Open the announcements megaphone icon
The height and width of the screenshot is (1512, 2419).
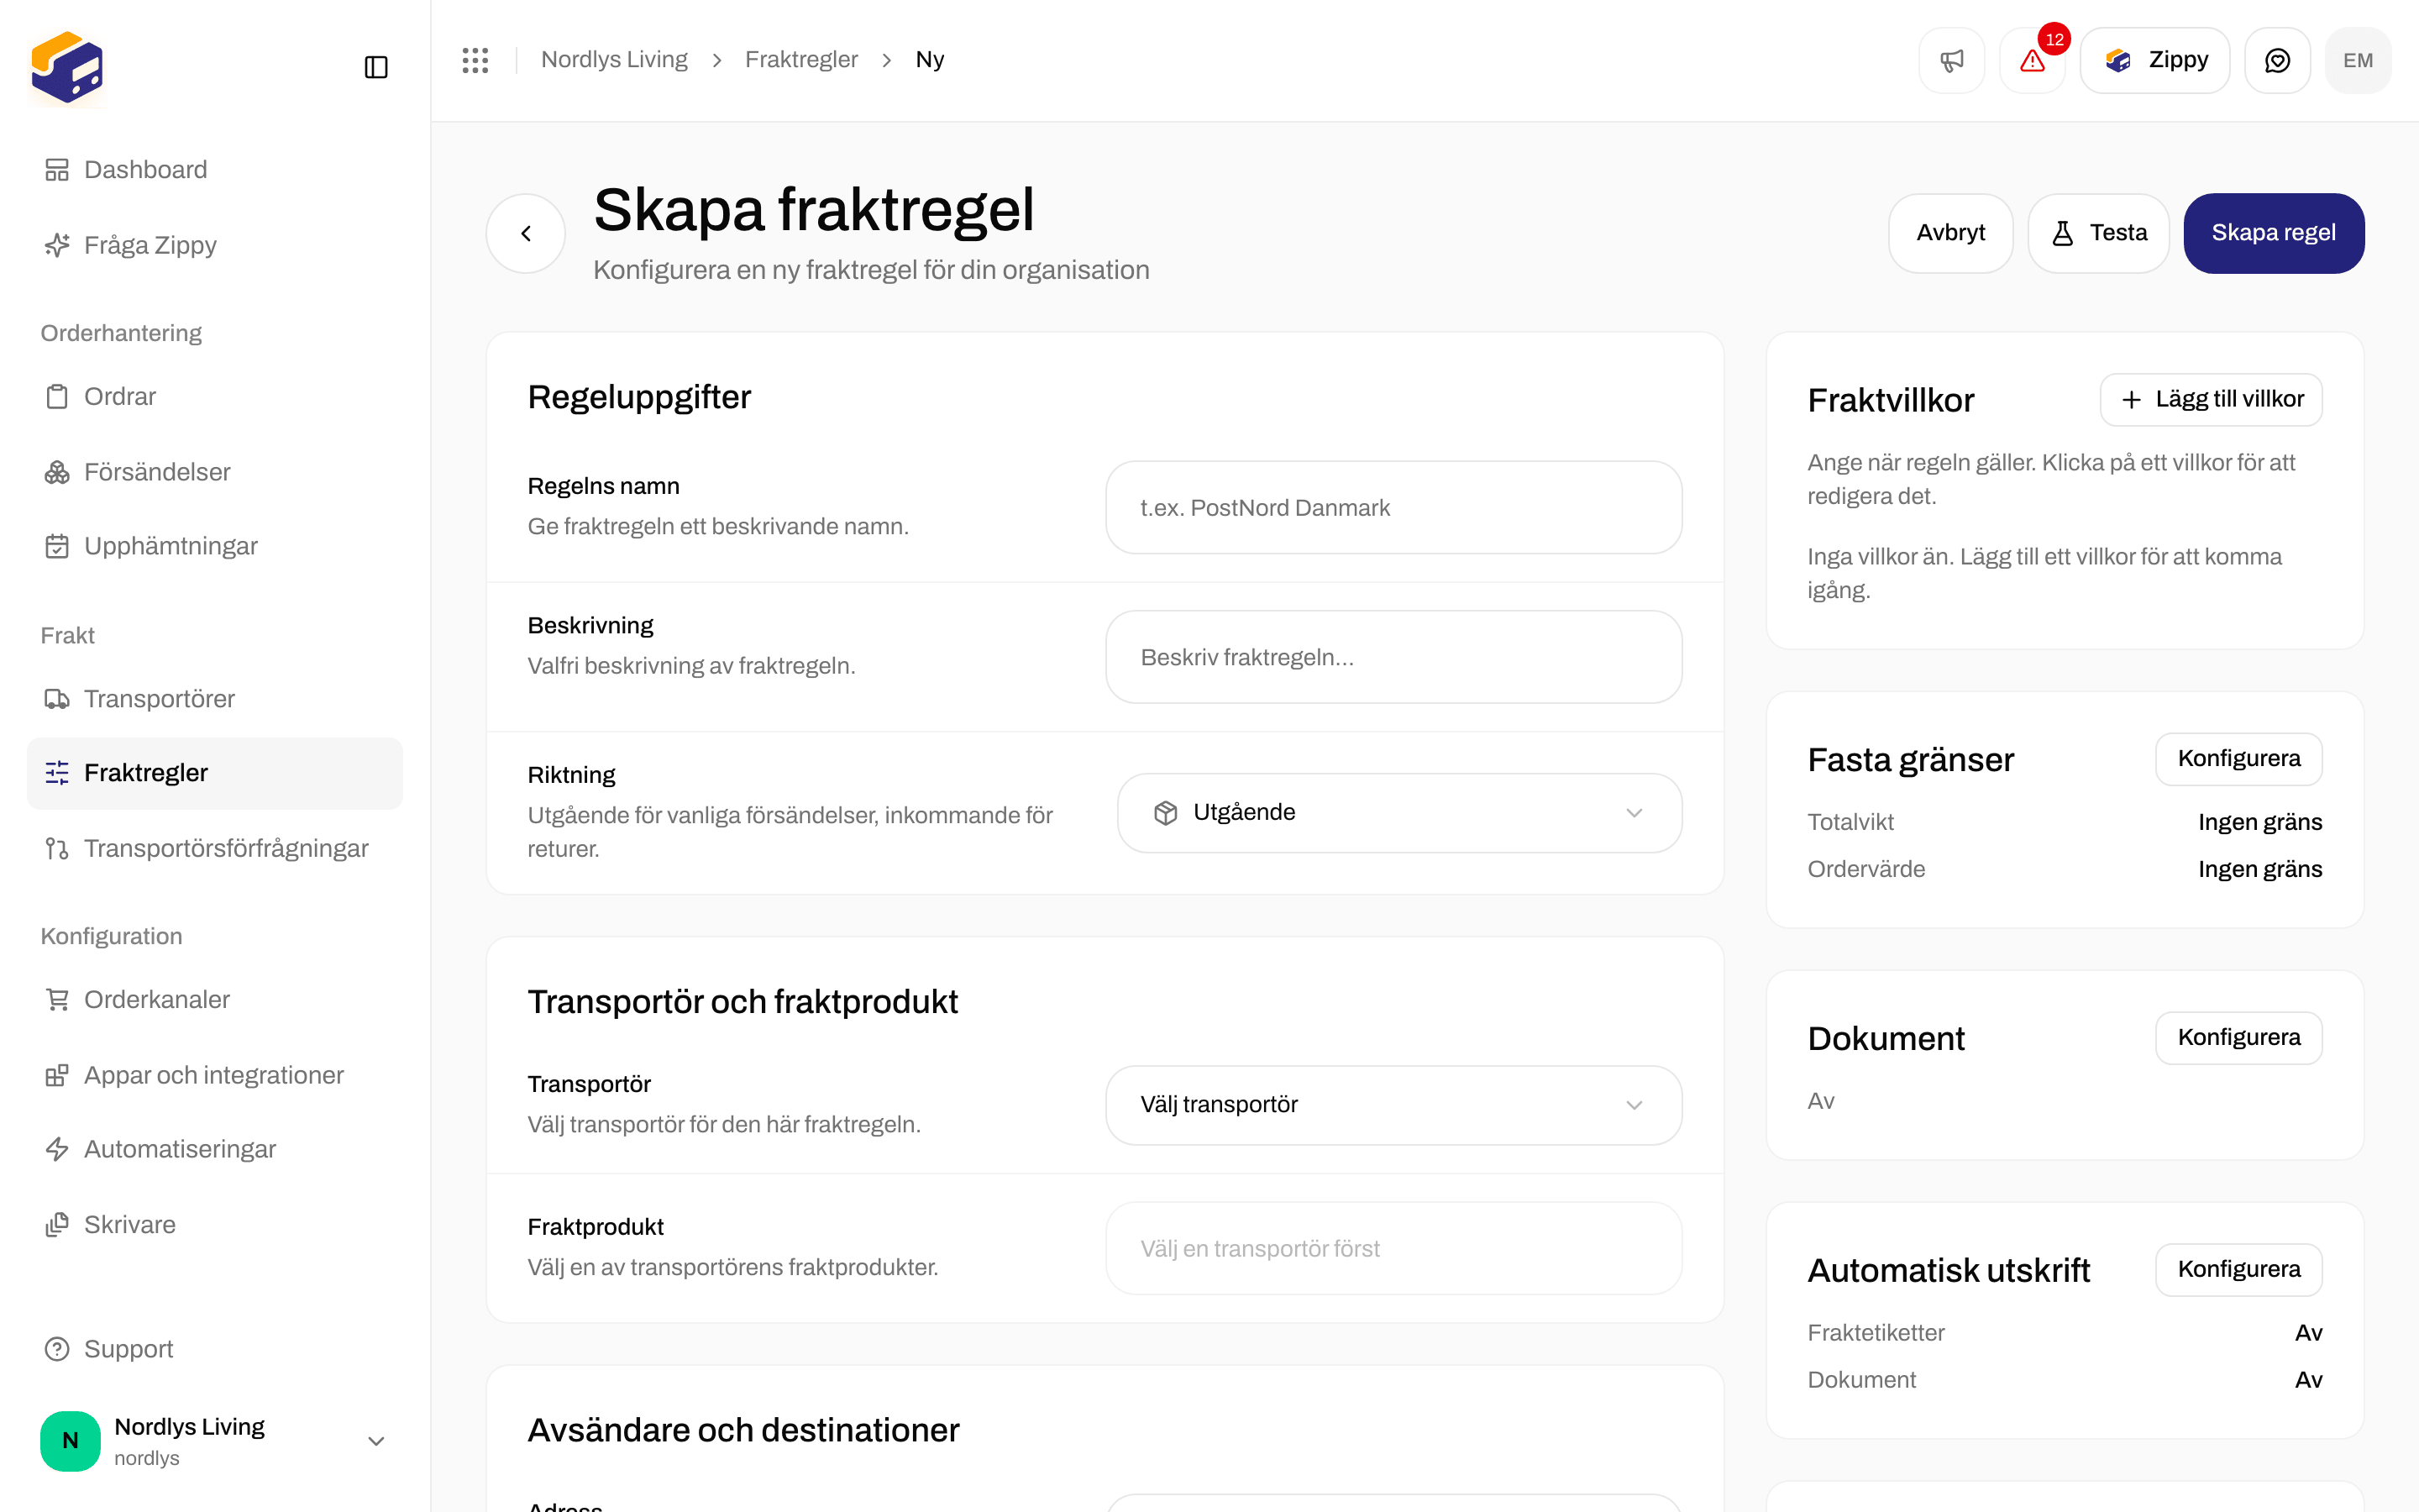click(1951, 60)
